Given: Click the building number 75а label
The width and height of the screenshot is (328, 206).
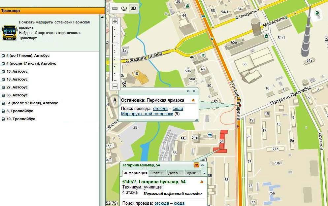Looking at the screenshot, I should [x=272, y=193].
